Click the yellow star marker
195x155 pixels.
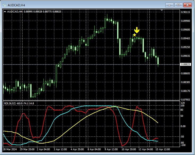coord(135,35)
